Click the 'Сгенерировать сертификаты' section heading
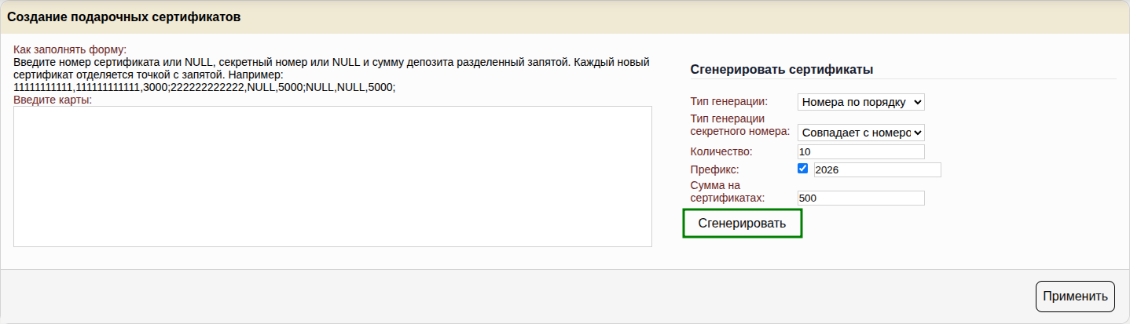The height and width of the screenshot is (324, 1130). [x=782, y=69]
